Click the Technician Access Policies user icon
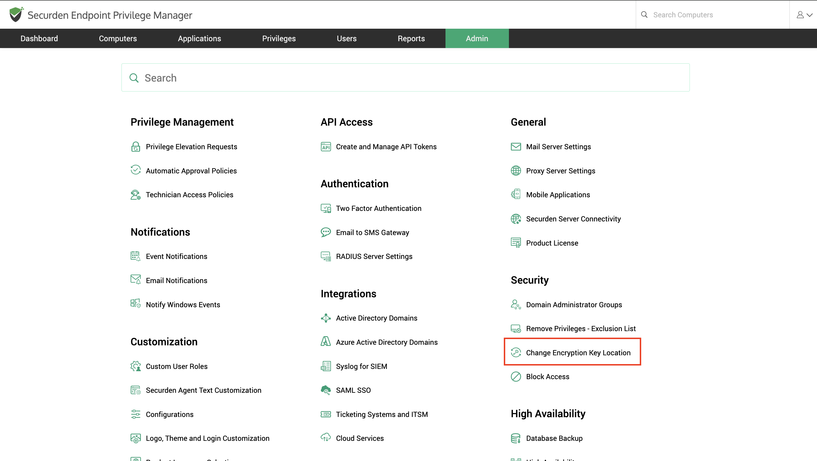The height and width of the screenshot is (461, 817). 135,194
